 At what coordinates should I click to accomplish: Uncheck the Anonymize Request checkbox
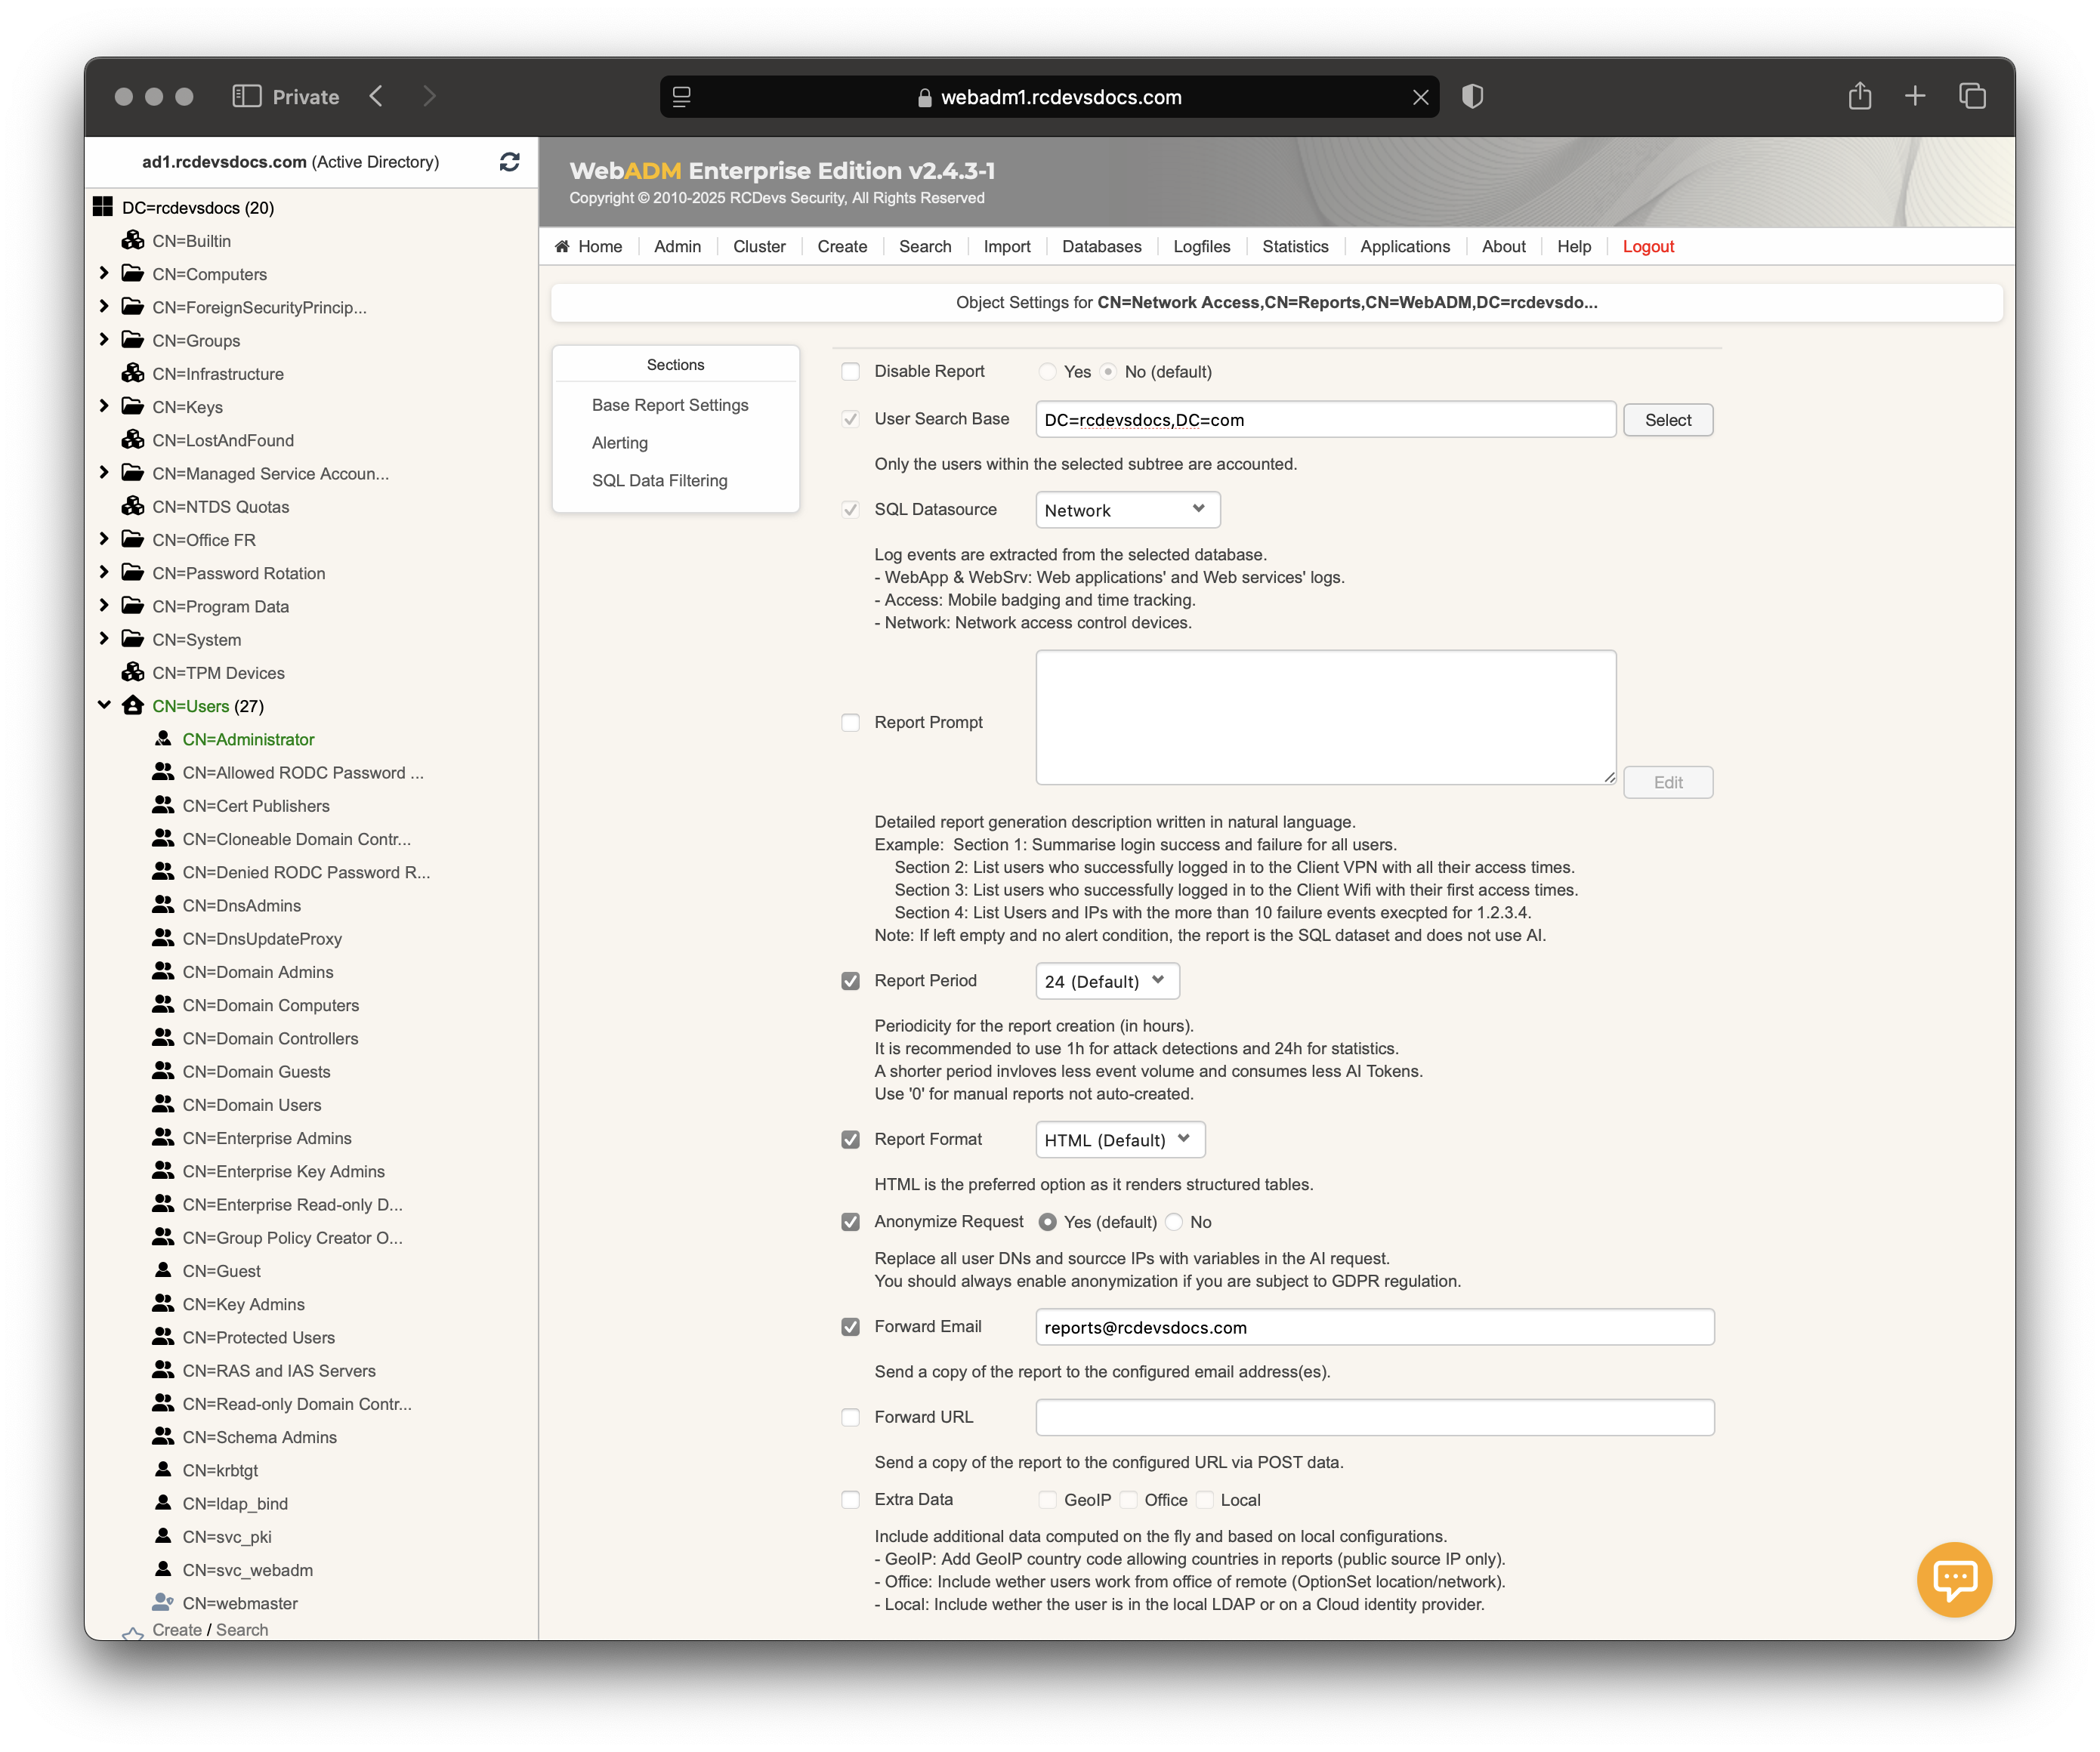click(x=850, y=1223)
